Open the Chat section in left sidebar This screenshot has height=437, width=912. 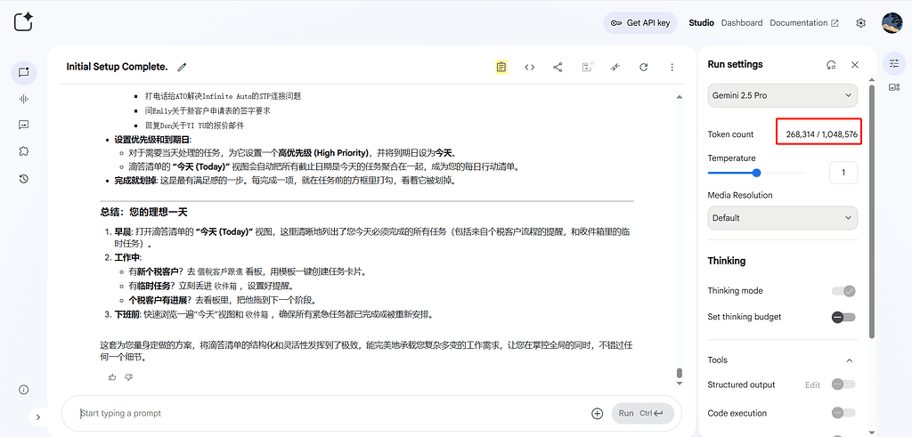(x=24, y=73)
